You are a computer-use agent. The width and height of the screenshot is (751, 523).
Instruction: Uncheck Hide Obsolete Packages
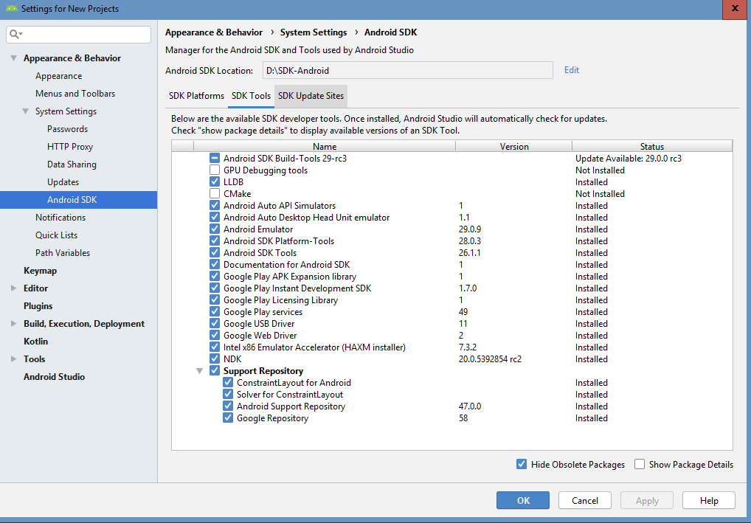[522, 465]
